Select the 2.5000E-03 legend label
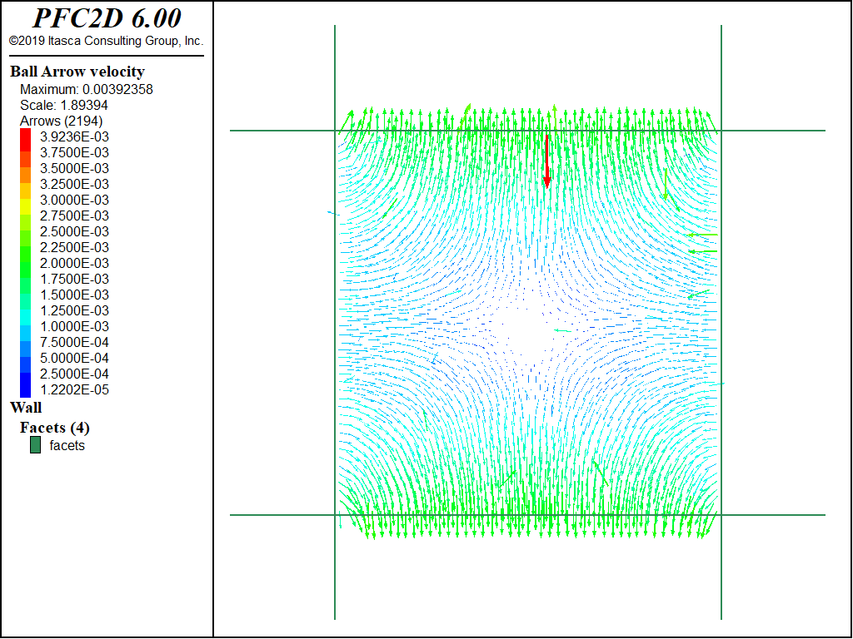The height and width of the screenshot is (639, 853). (x=74, y=231)
